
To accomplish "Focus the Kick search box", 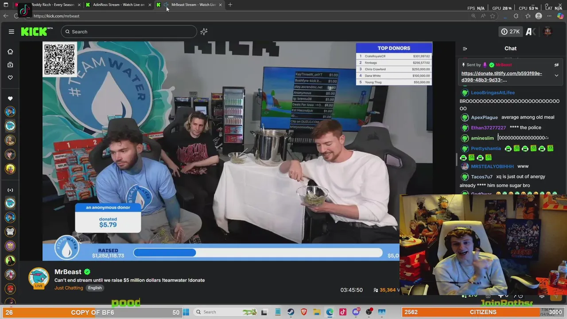I will tap(129, 31).
